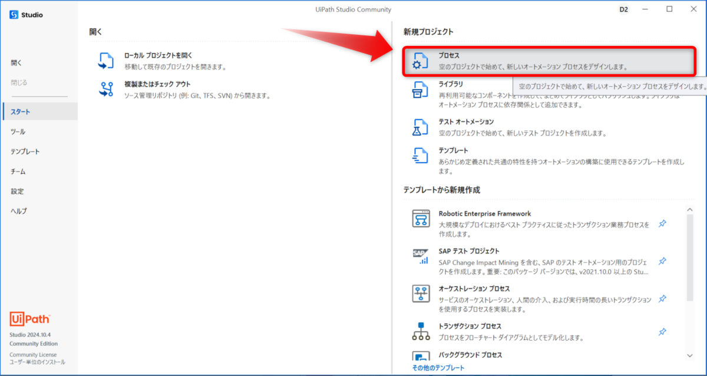
Task: Create a new プロセス project
Action: tap(550, 61)
